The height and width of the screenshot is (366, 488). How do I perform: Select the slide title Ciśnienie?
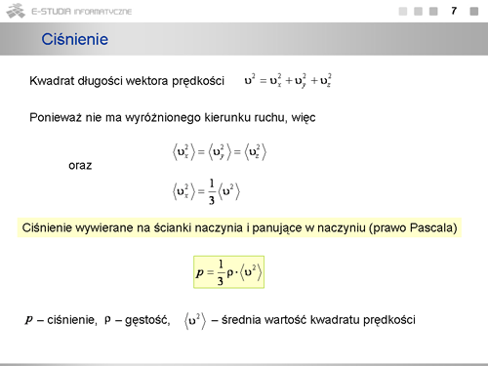click(x=75, y=39)
